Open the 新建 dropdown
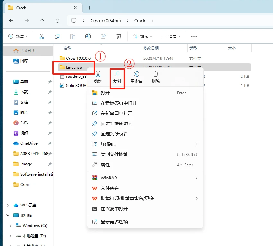 (x=18, y=36)
